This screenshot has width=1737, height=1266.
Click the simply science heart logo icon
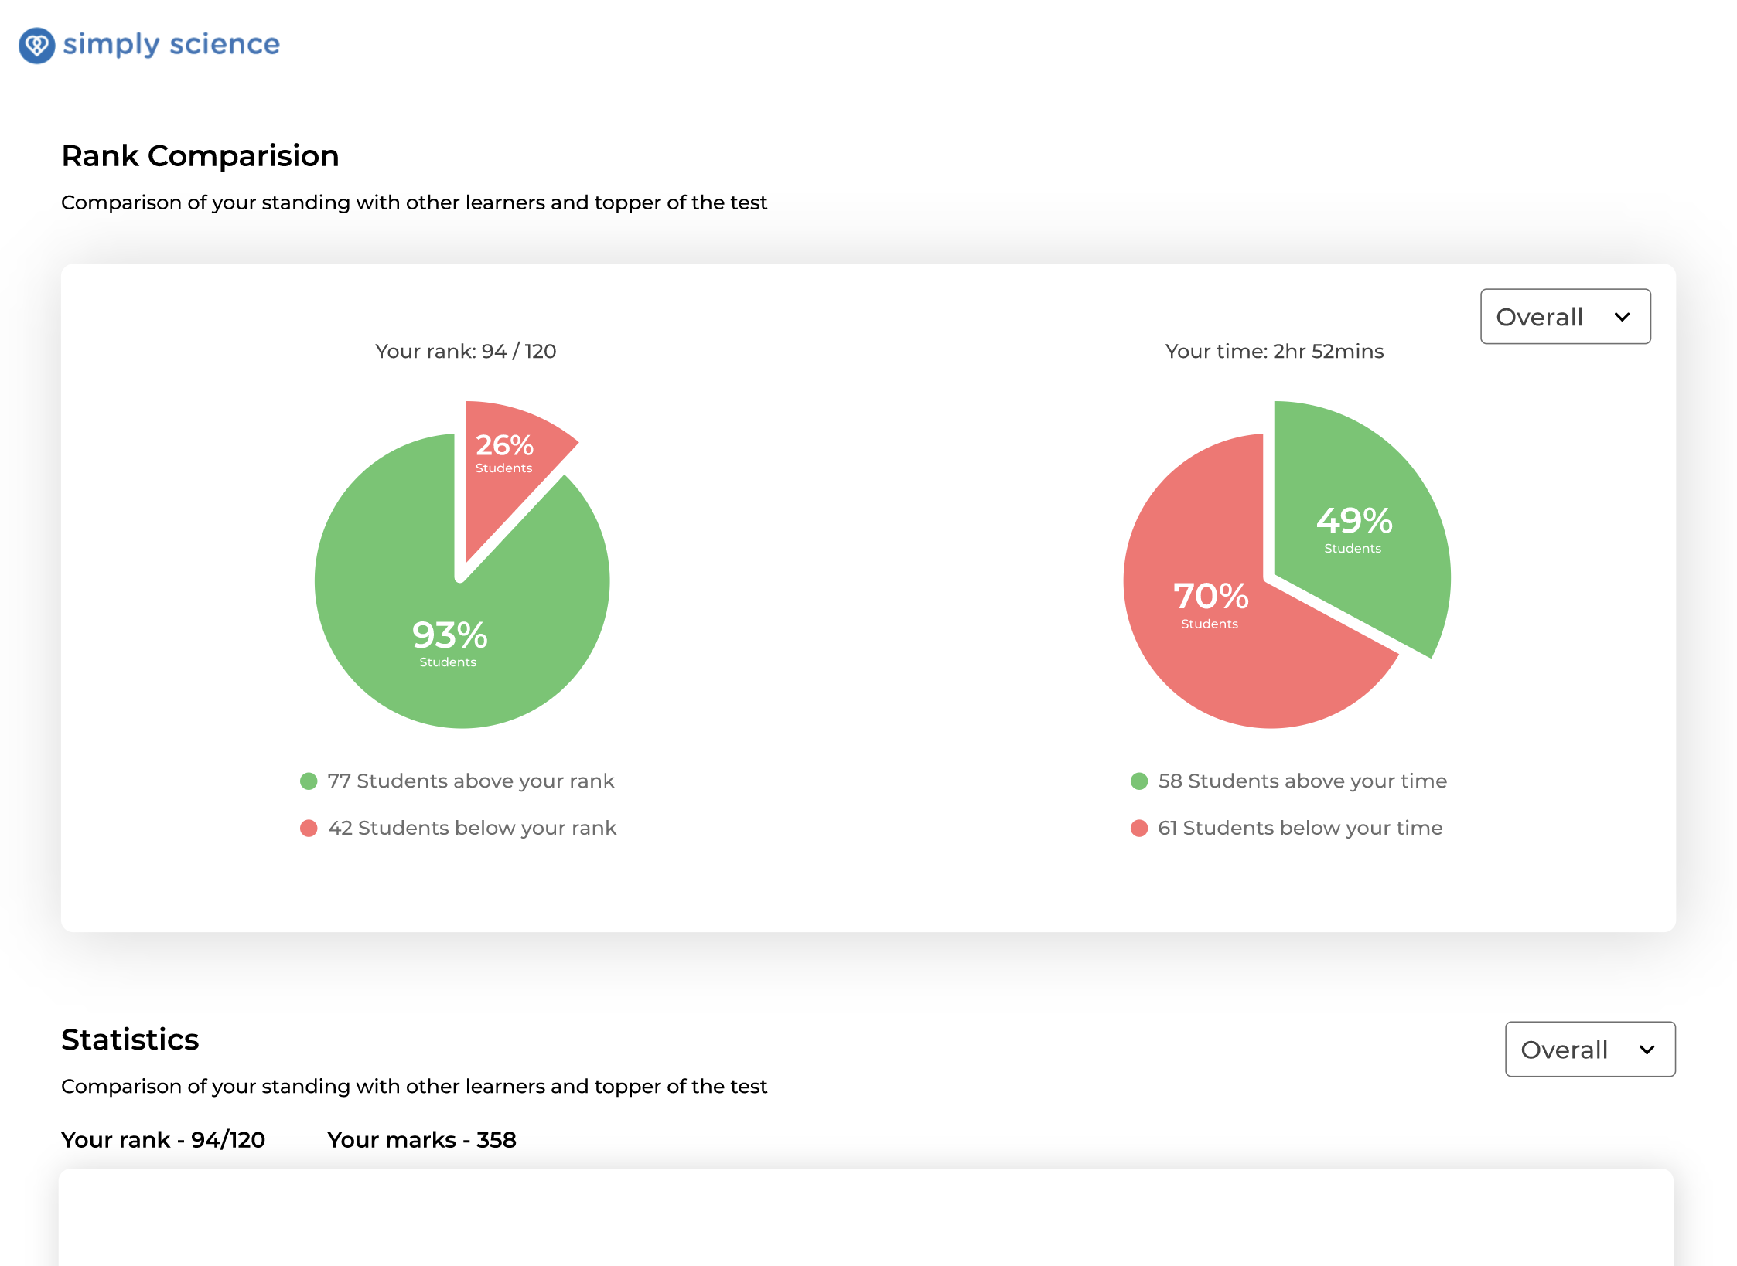36,45
